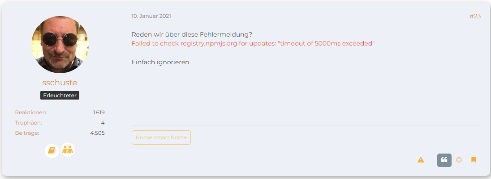
Task: Click the Beiträge label
Action: coord(27,133)
